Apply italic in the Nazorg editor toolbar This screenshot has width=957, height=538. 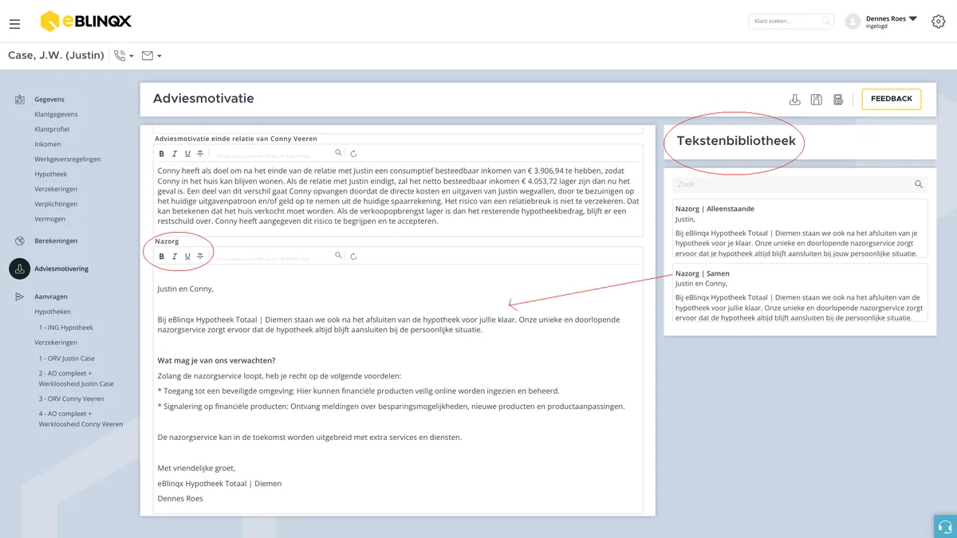coord(175,256)
